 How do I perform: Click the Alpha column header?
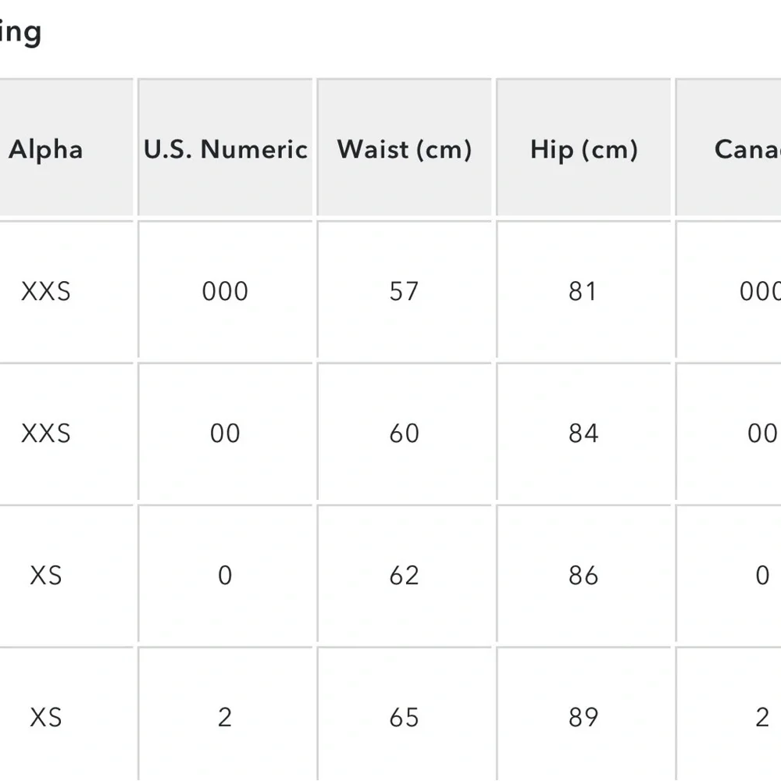pyautogui.click(x=66, y=148)
